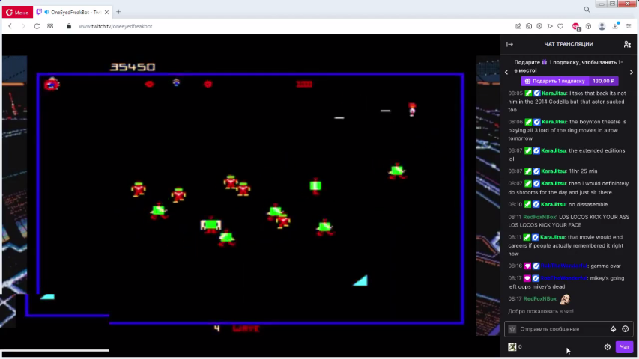Click the browser forward arrow
Viewport: 639px width, 359px height.
point(23,26)
